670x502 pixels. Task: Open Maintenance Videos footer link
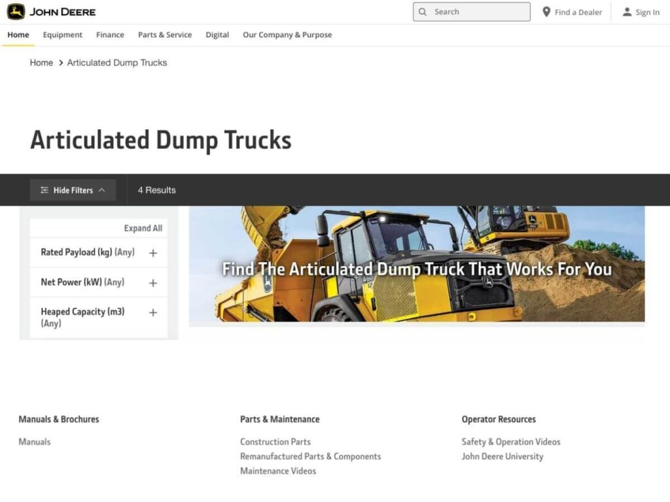[x=278, y=471]
